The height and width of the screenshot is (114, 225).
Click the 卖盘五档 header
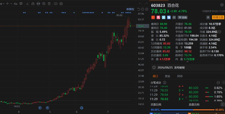[194, 104]
